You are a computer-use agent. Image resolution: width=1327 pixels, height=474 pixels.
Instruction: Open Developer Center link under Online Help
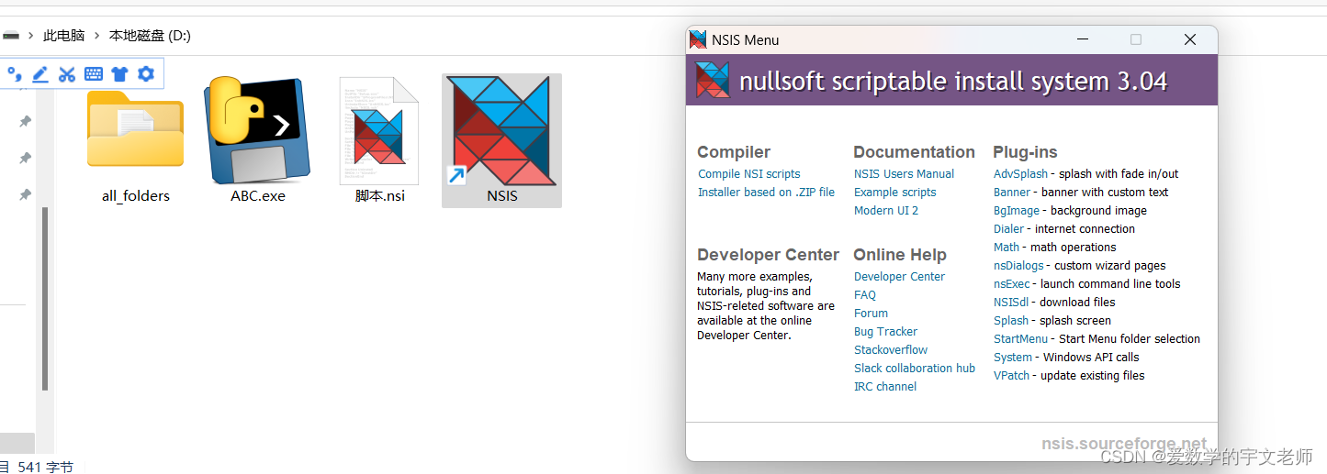click(899, 277)
